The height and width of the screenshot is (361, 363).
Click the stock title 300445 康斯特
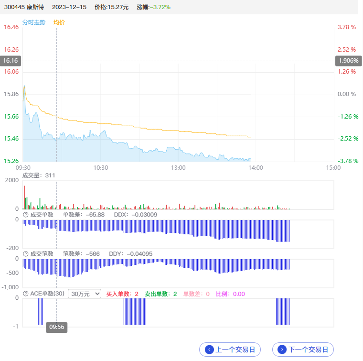24,7
